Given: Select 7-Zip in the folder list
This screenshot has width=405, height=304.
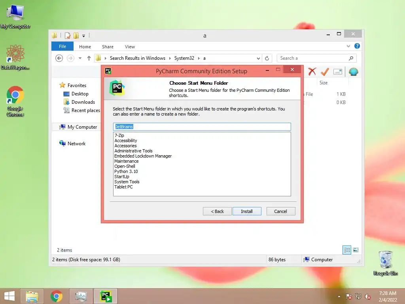Looking at the screenshot, I should (119, 135).
